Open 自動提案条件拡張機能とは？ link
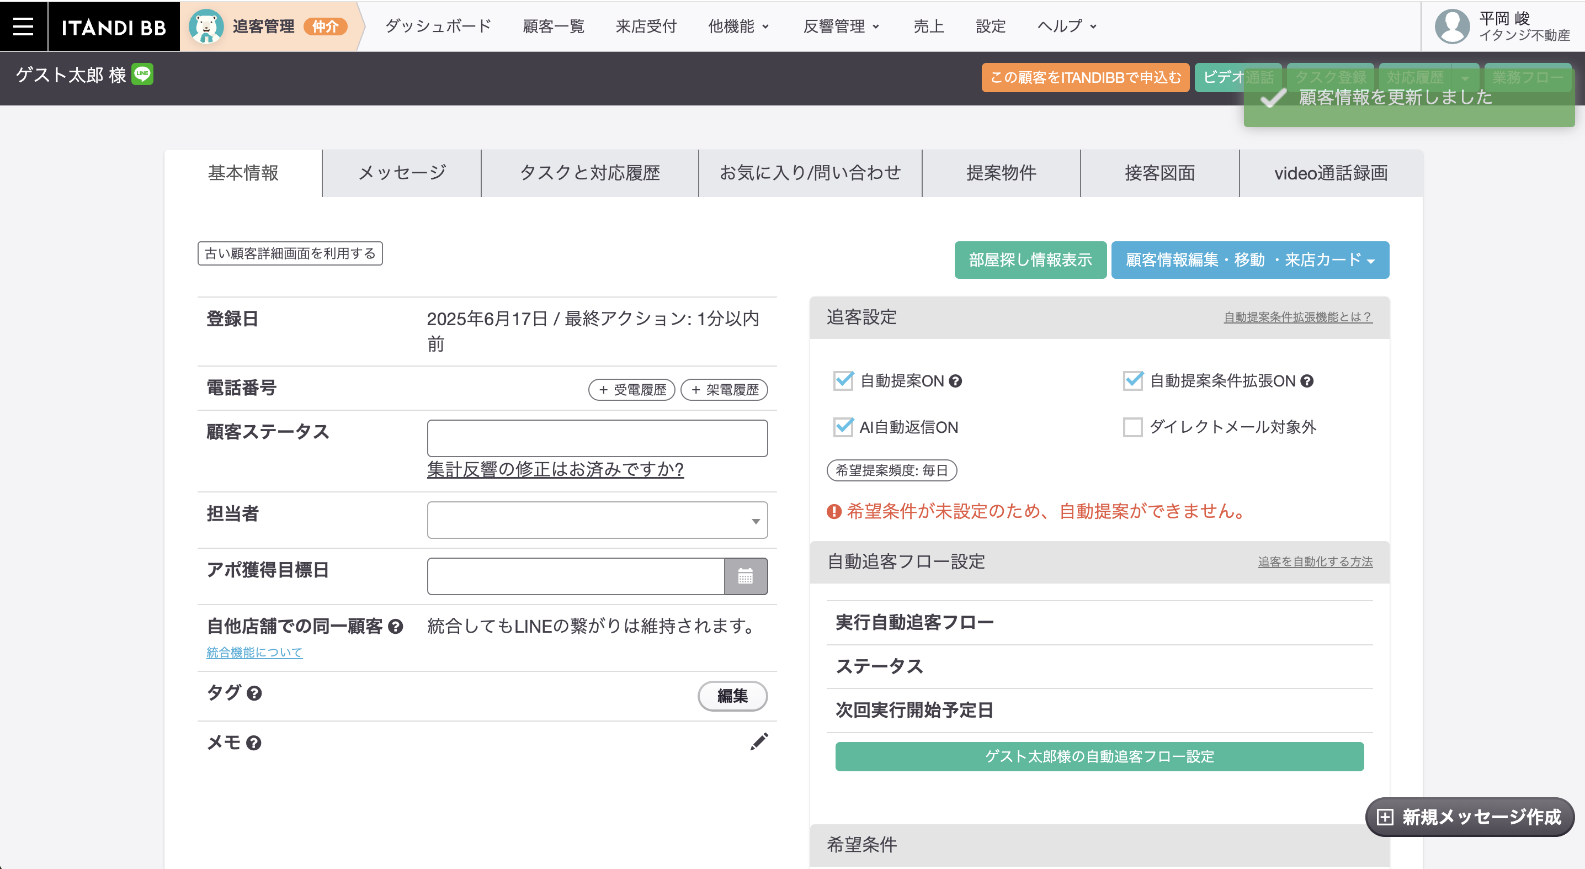This screenshot has width=1585, height=869. coord(1297,317)
